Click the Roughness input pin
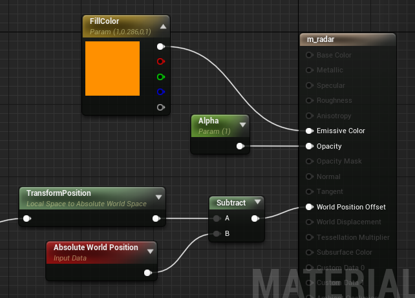 pos(309,101)
